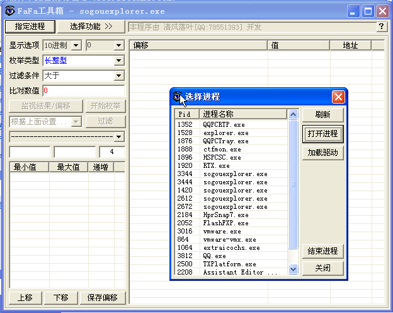Image resolution: width=393 pixels, height=313 pixels.
Task: Select the explorer.exe process row
Action: pyautogui.click(x=231, y=133)
